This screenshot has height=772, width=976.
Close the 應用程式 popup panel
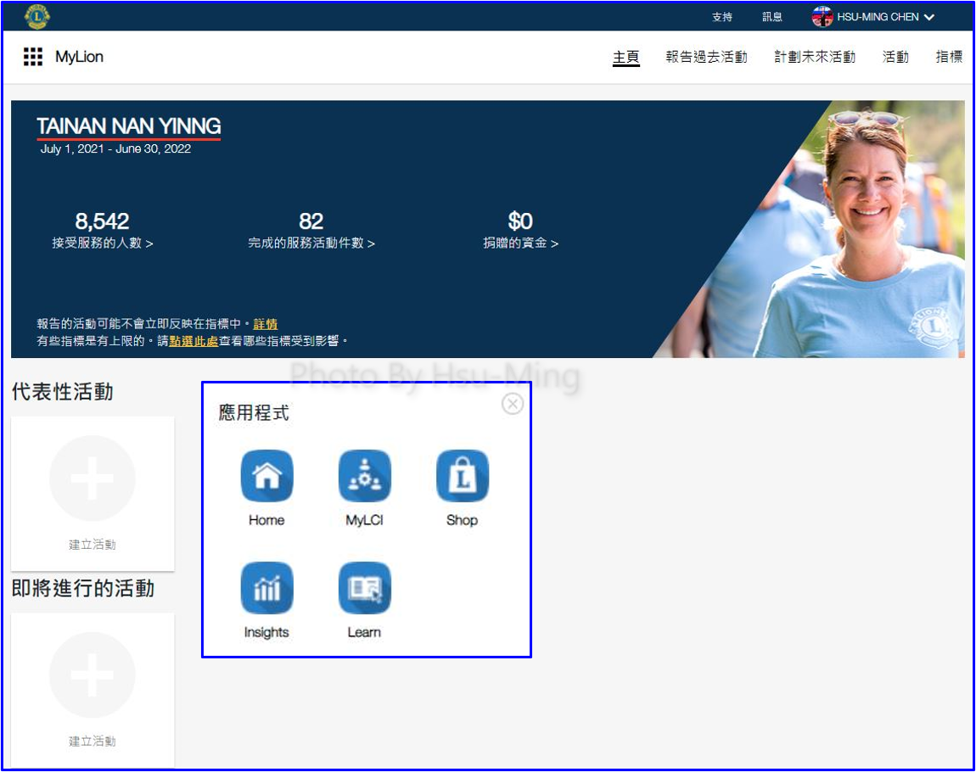pyautogui.click(x=512, y=404)
